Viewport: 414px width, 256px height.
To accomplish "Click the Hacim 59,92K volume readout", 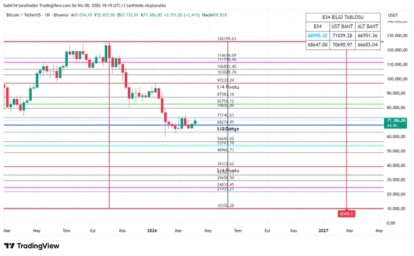I will 214,15.
